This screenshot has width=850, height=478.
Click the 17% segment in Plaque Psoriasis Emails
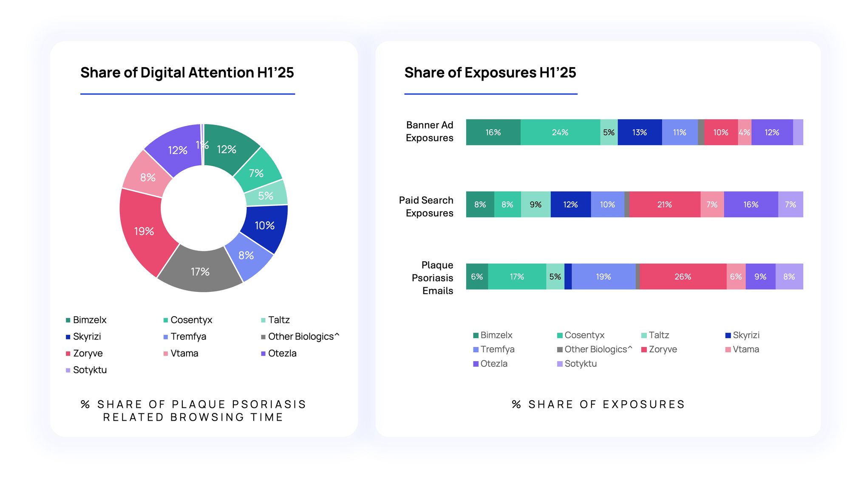point(517,277)
